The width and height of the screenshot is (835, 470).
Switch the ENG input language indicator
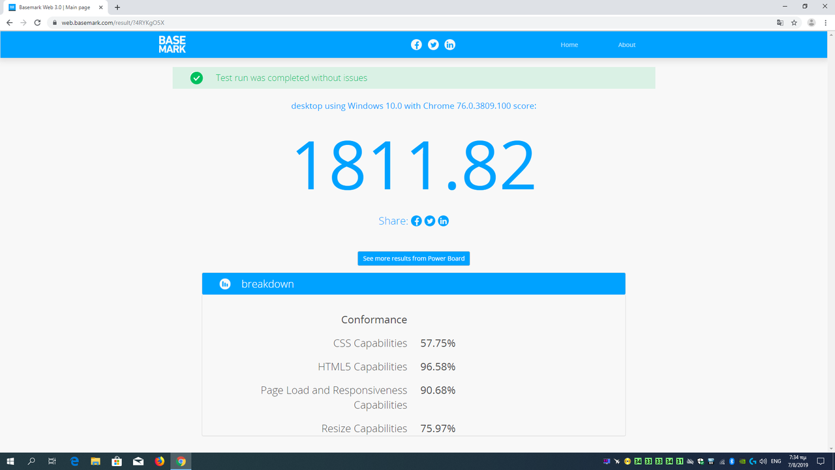[776, 462]
